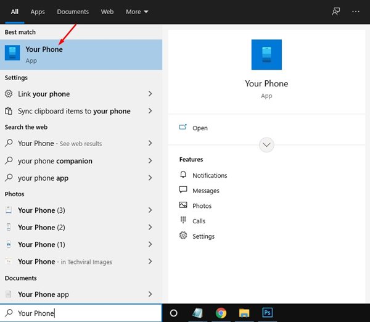Click the magnifier icon in search box
The height and width of the screenshot is (322, 370).
click(x=9, y=313)
